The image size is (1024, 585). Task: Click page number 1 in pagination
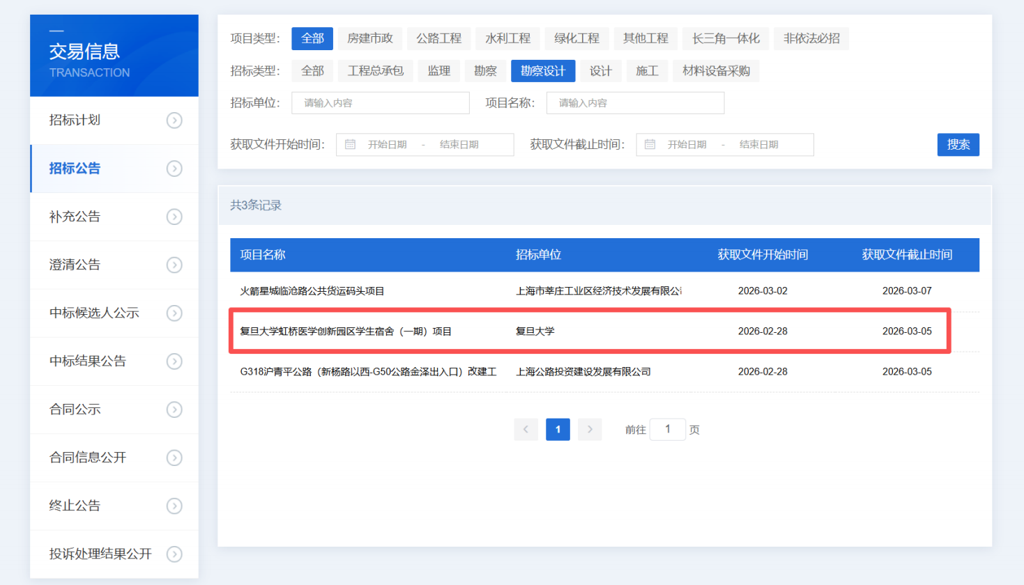pos(558,429)
